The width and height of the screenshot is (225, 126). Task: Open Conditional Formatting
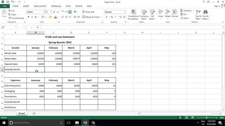(x=133, y=15)
